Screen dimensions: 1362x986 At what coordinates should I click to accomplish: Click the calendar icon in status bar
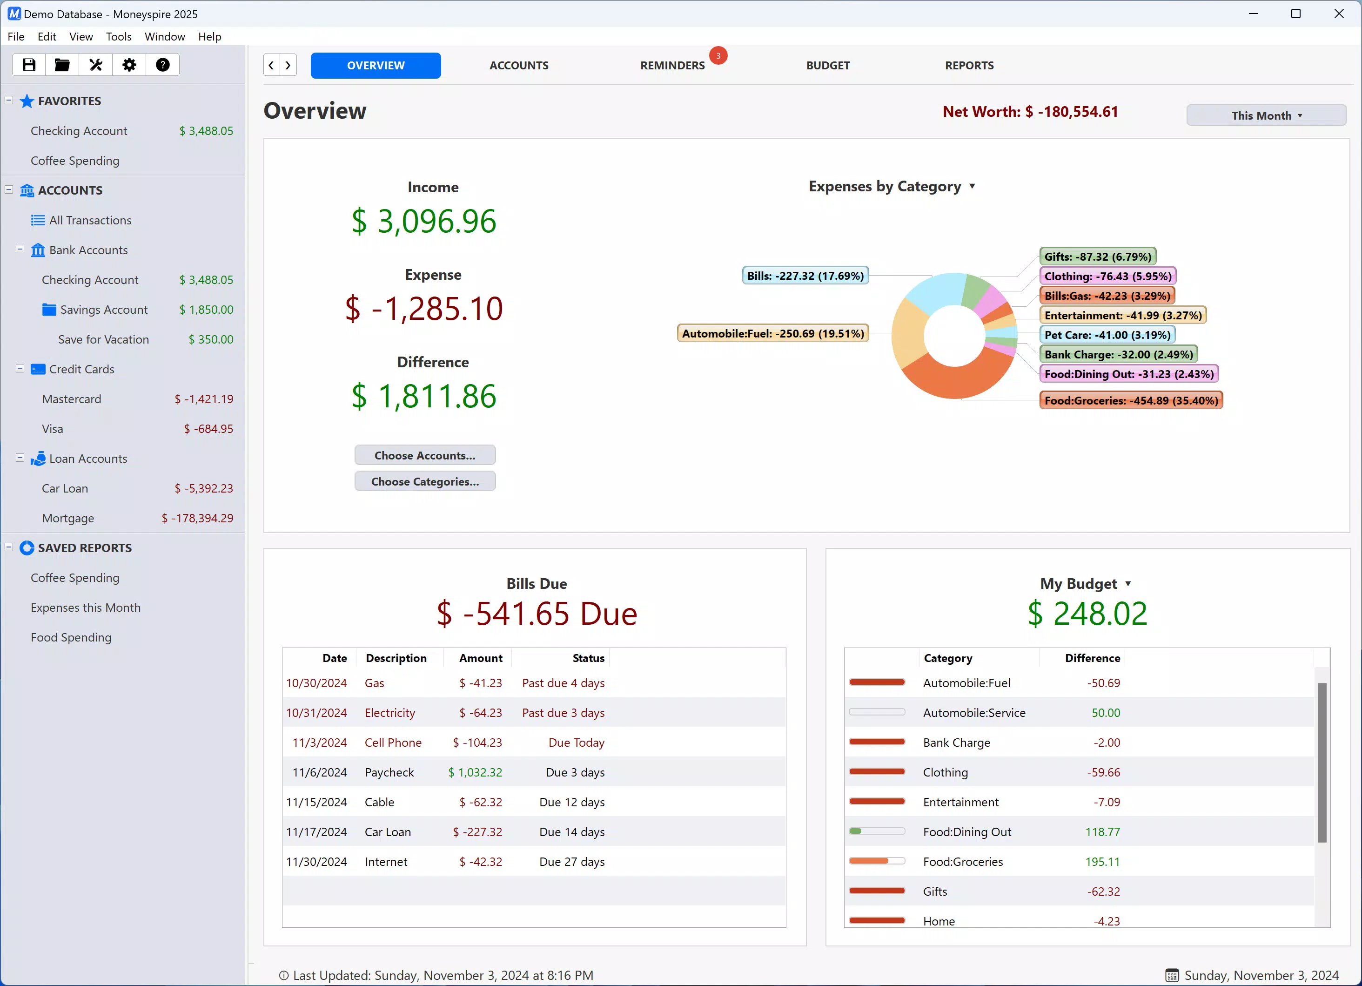[1172, 975]
